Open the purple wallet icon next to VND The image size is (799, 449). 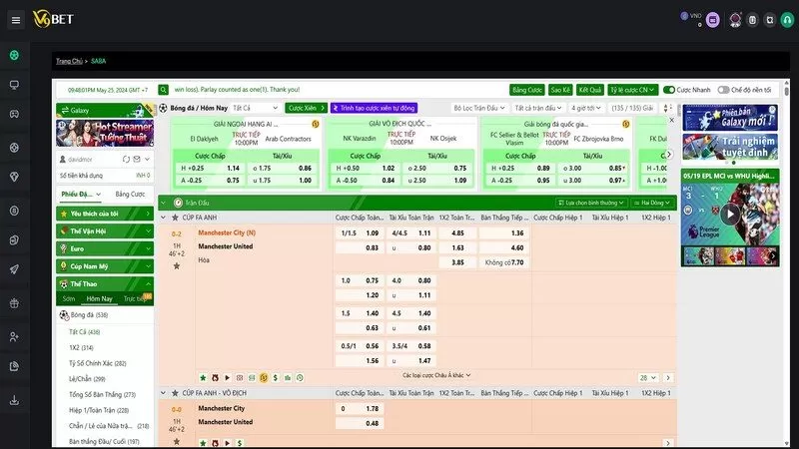[x=712, y=20]
